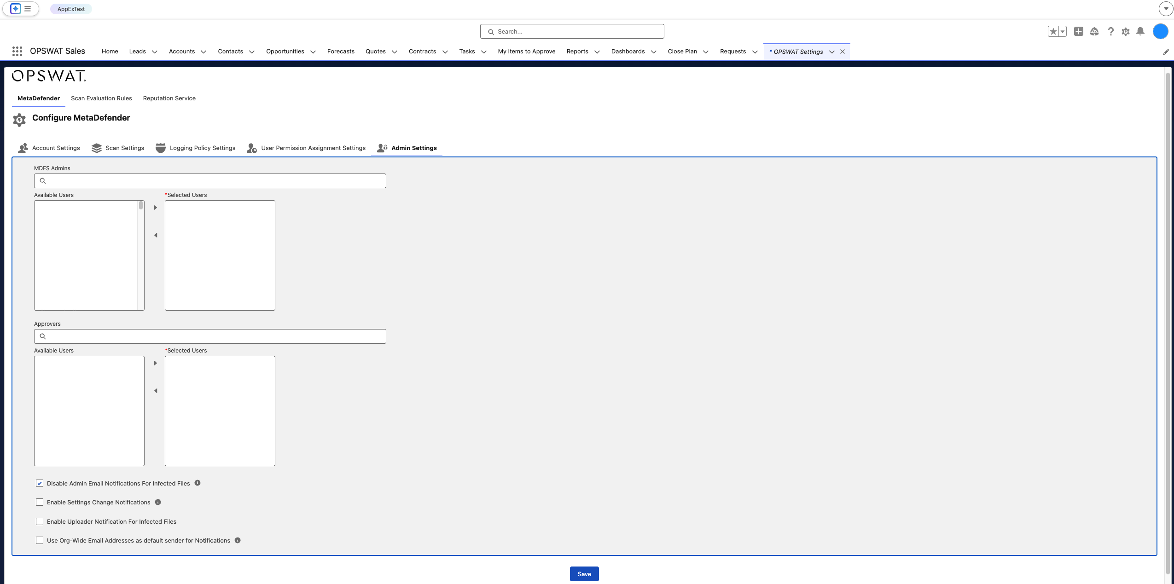Click the Save button

click(584, 573)
